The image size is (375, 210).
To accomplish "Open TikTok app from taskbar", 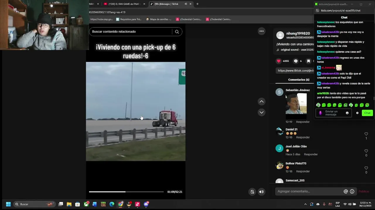I will coord(137,204).
